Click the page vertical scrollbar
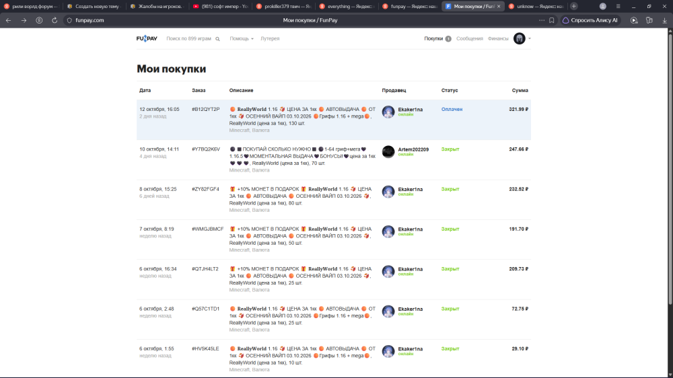 pyautogui.click(x=670, y=172)
